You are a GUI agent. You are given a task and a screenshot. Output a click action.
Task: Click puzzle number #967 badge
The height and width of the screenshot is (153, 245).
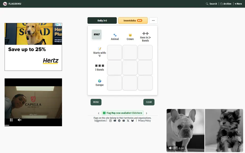(x=96, y=34)
